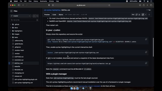Copy the master.tar.gz URL block
162x91 pixels.
coord(146,63)
